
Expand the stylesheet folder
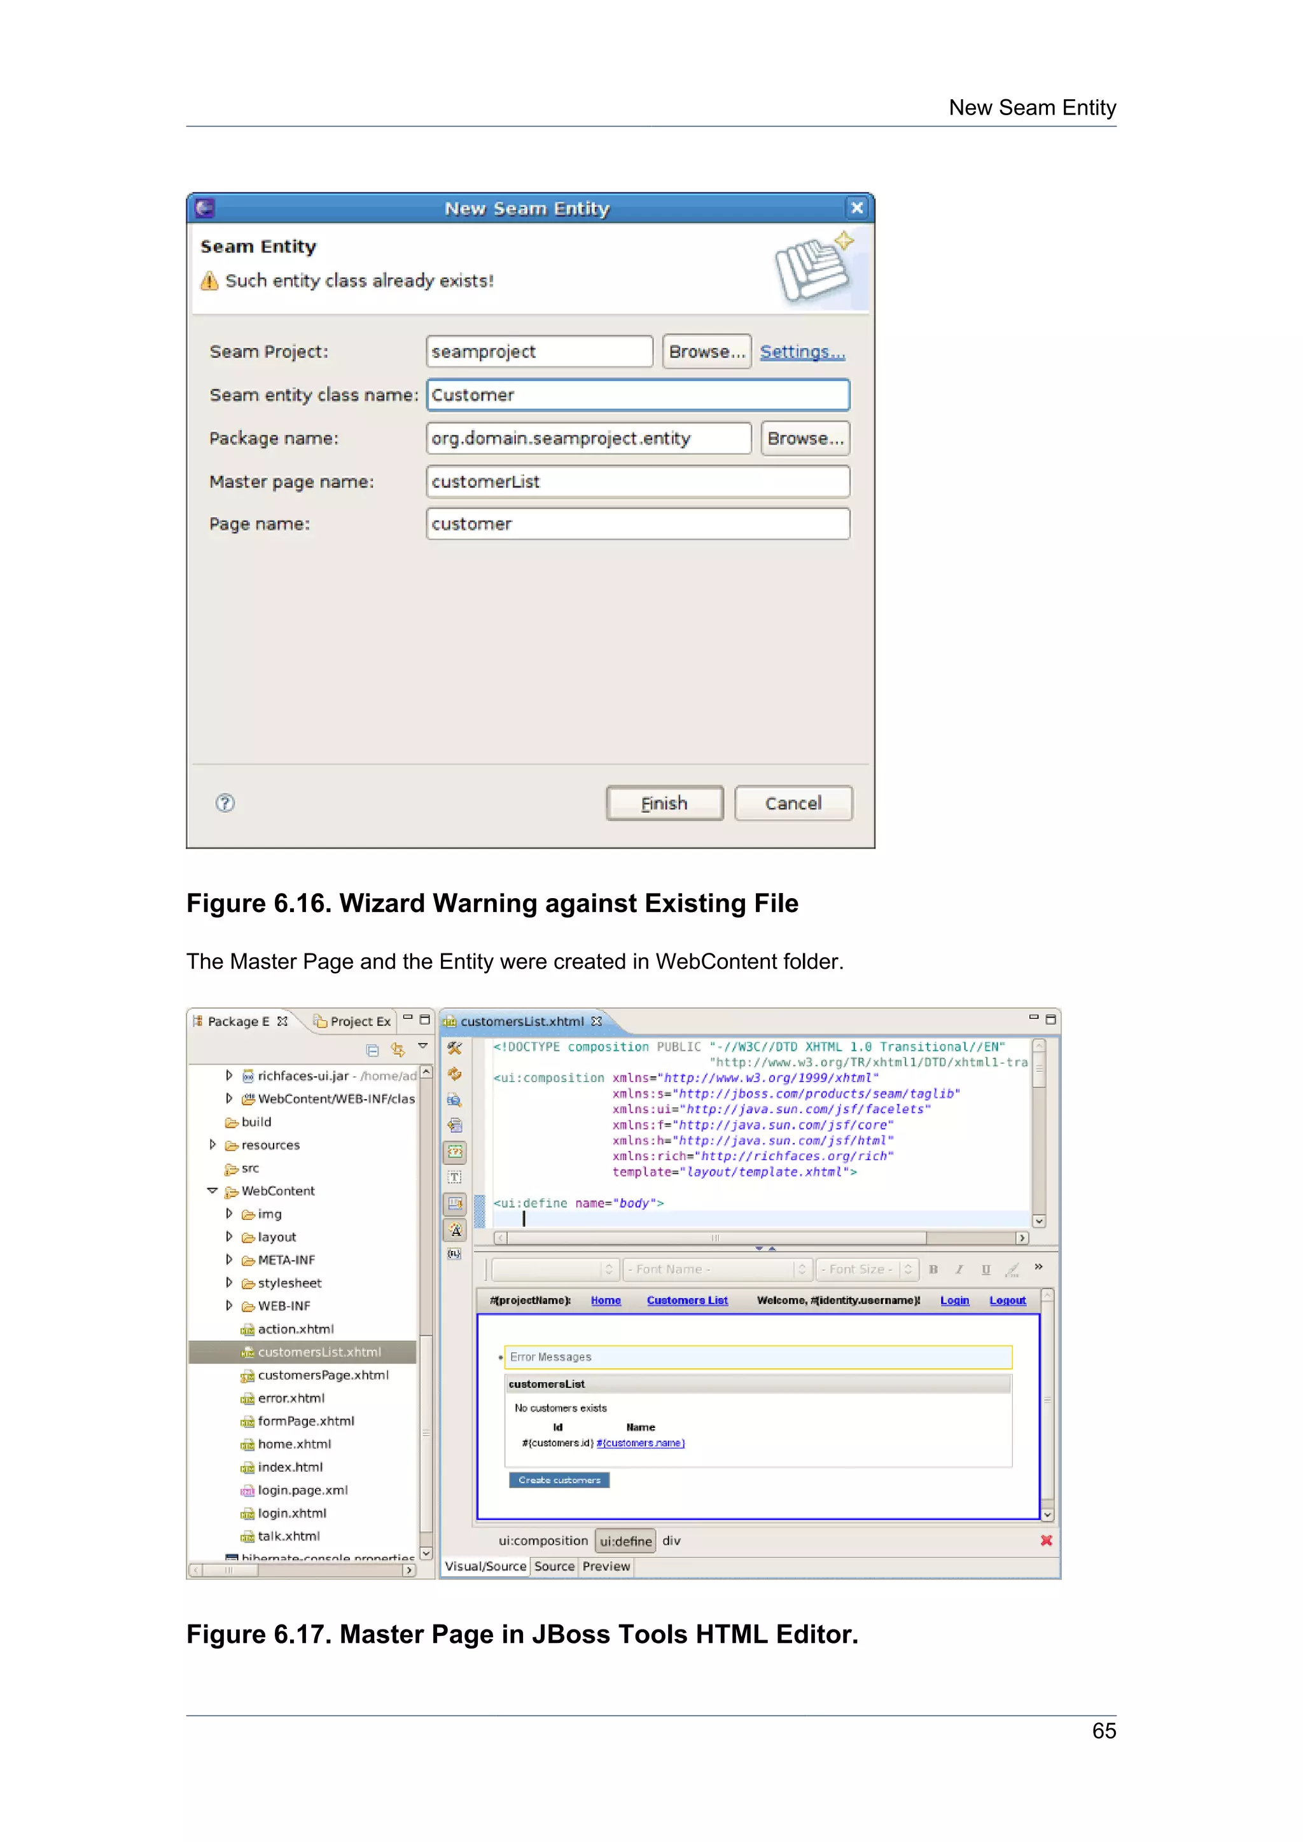[228, 1283]
